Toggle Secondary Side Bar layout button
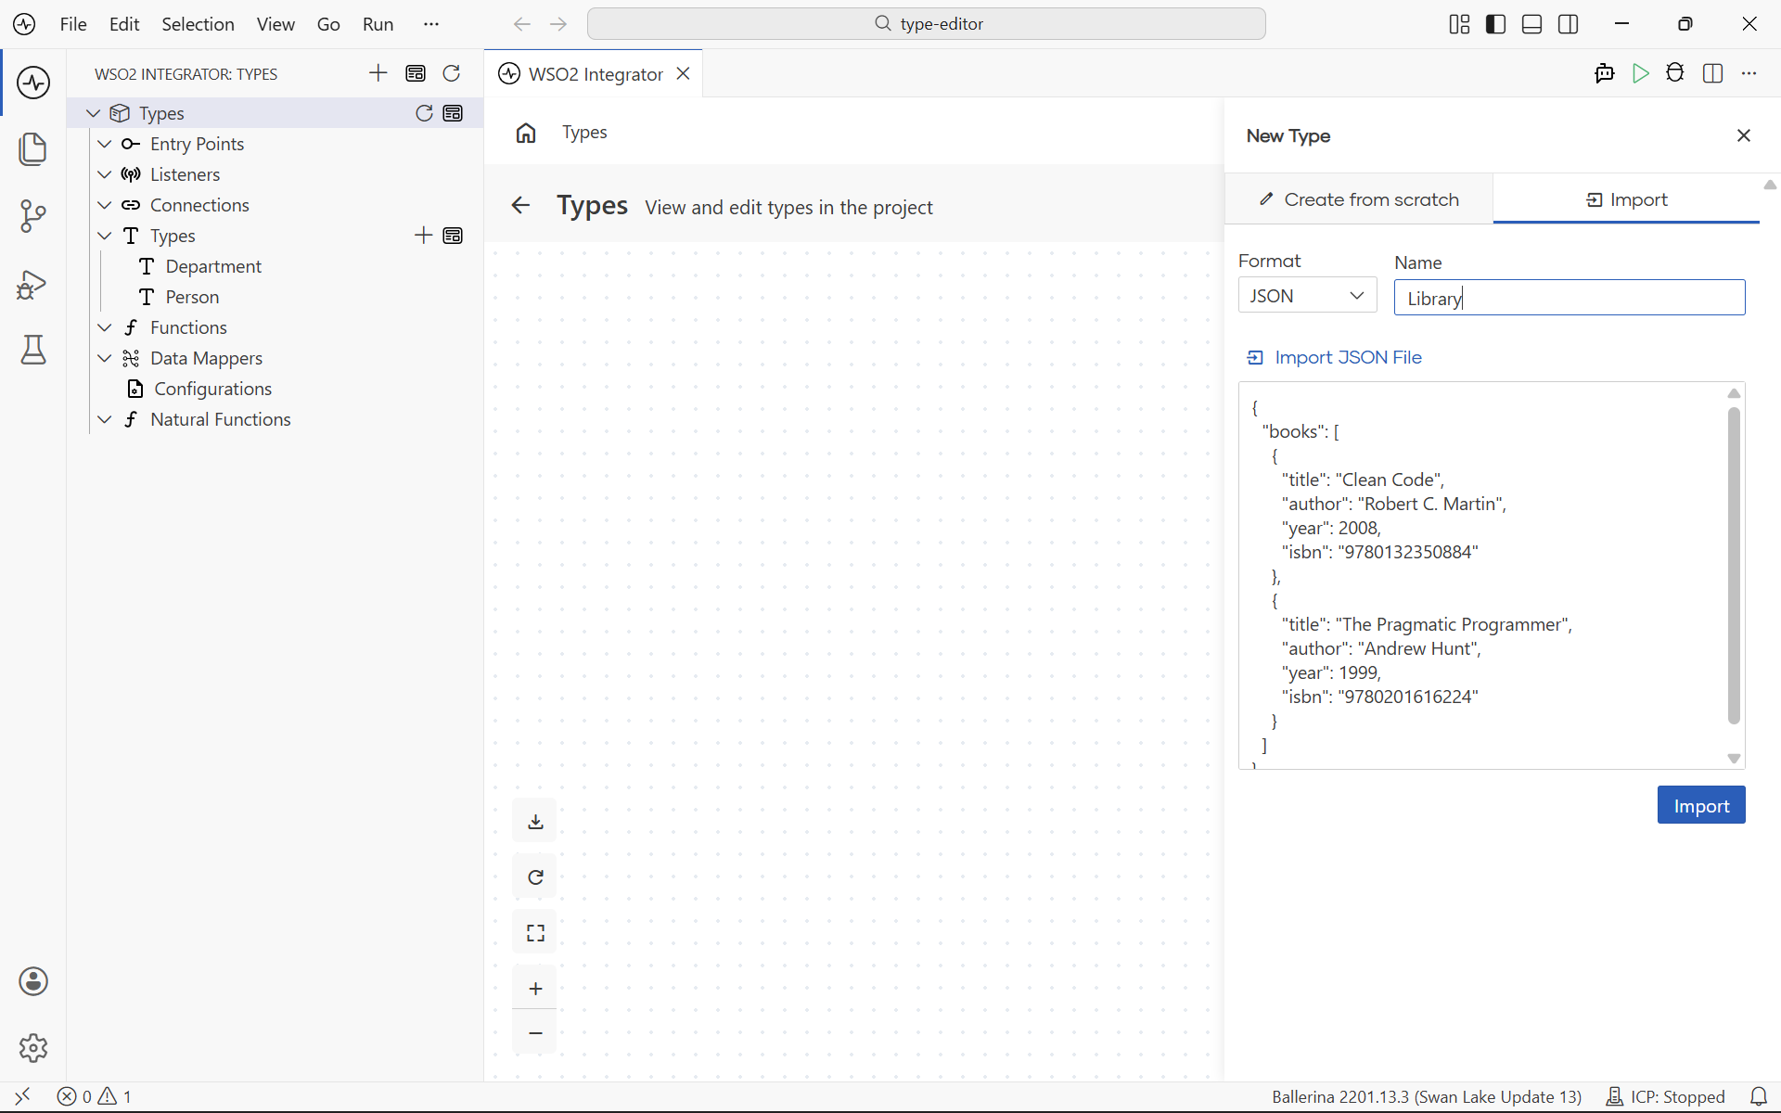Image resolution: width=1781 pixels, height=1113 pixels. click(x=1569, y=24)
